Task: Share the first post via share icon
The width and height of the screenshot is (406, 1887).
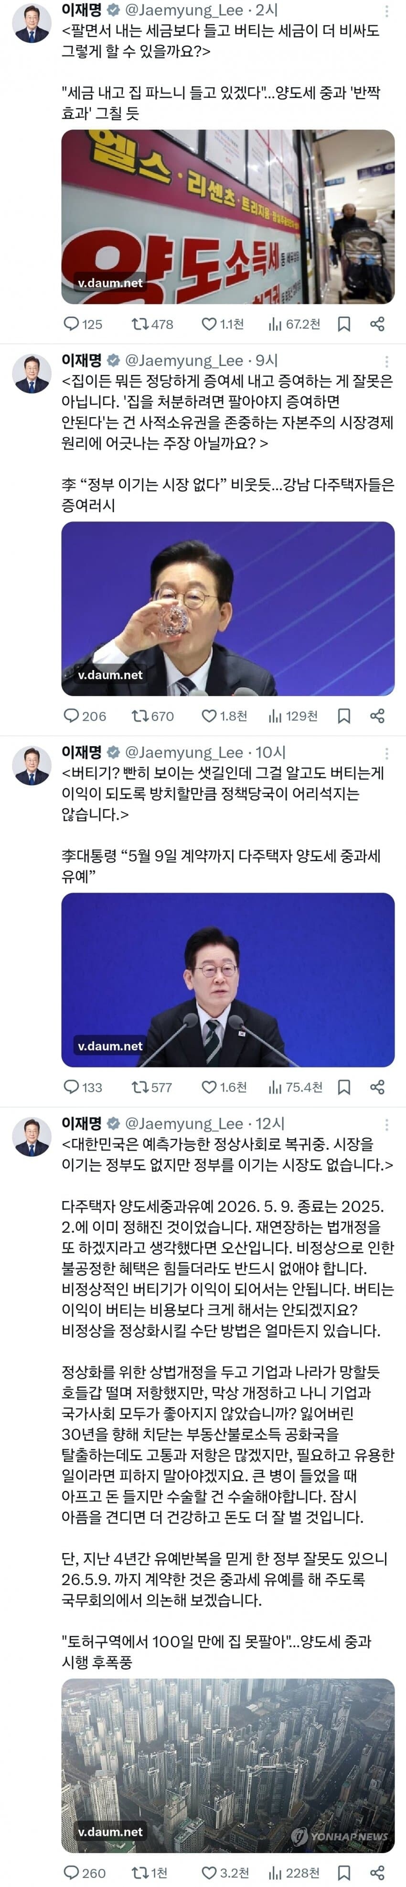Action: [x=377, y=324]
